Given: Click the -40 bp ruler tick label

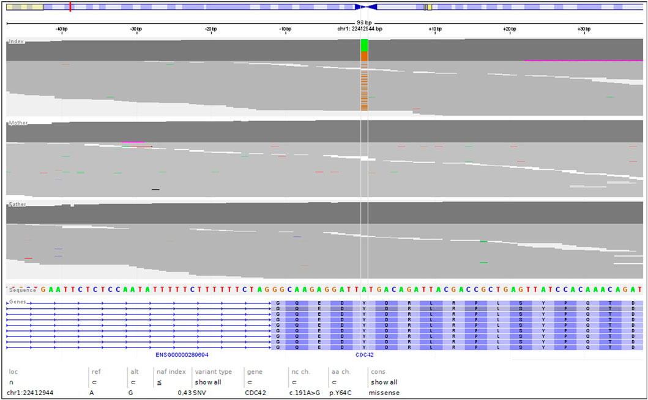Looking at the screenshot, I should (x=62, y=29).
